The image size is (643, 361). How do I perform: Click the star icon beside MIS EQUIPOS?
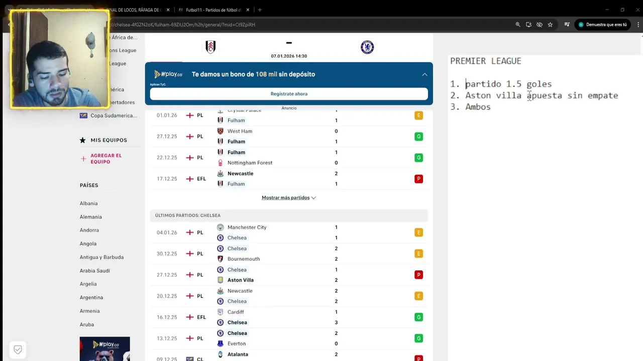click(x=83, y=140)
